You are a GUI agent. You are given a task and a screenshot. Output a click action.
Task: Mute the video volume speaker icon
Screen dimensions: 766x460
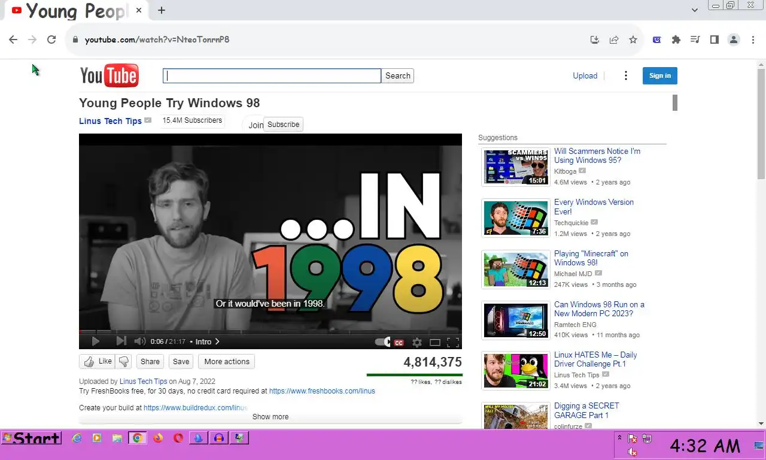[140, 341]
